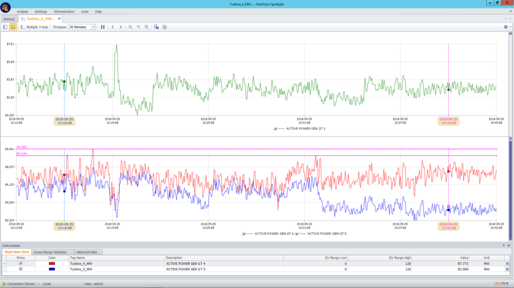Image resolution: width=514 pixels, height=288 pixels.
Task: Click the vertical scrollbar beside the lower chart
Action: click(x=510, y=191)
